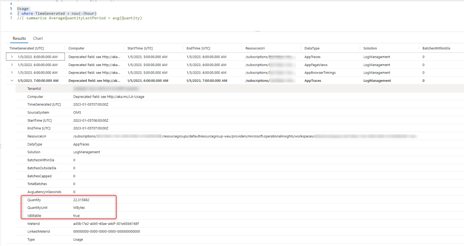
Task: Expand the first AppTraces row chevron
Action: 12,57
